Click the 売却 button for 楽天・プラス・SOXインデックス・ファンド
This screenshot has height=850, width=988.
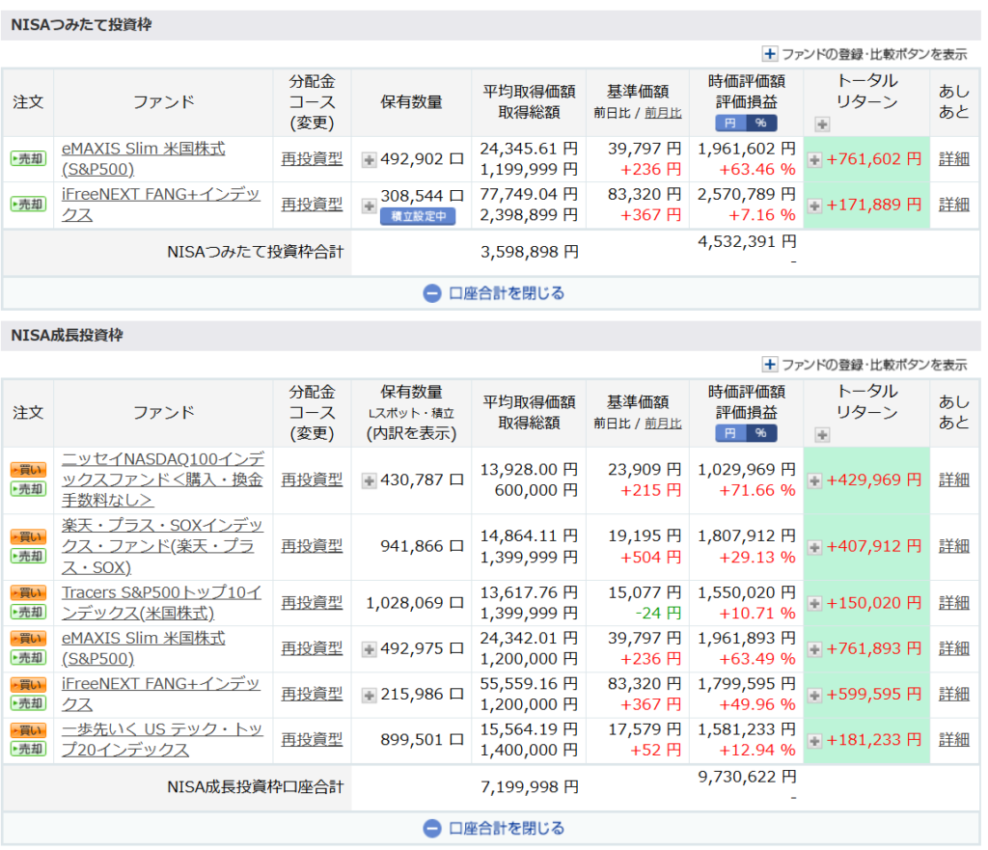click(28, 556)
